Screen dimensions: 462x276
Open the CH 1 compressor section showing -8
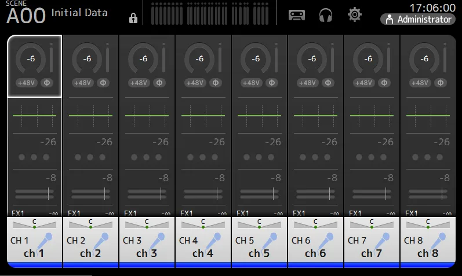(x=34, y=187)
